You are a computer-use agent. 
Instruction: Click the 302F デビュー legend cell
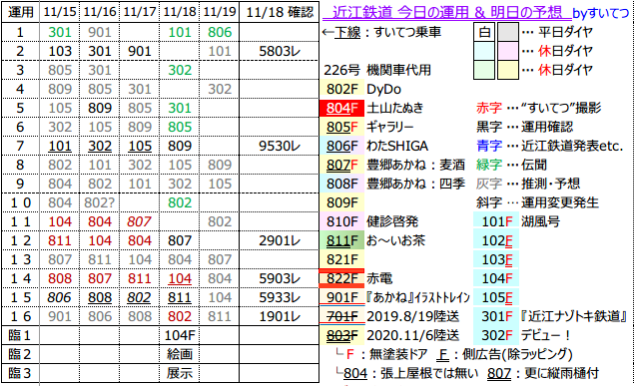tap(496, 335)
